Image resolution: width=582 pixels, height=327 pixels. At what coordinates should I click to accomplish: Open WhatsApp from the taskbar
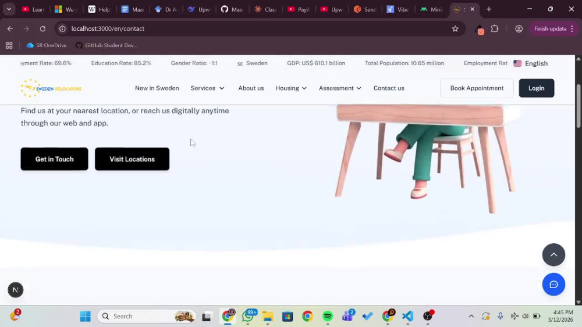click(x=247, y=317)
